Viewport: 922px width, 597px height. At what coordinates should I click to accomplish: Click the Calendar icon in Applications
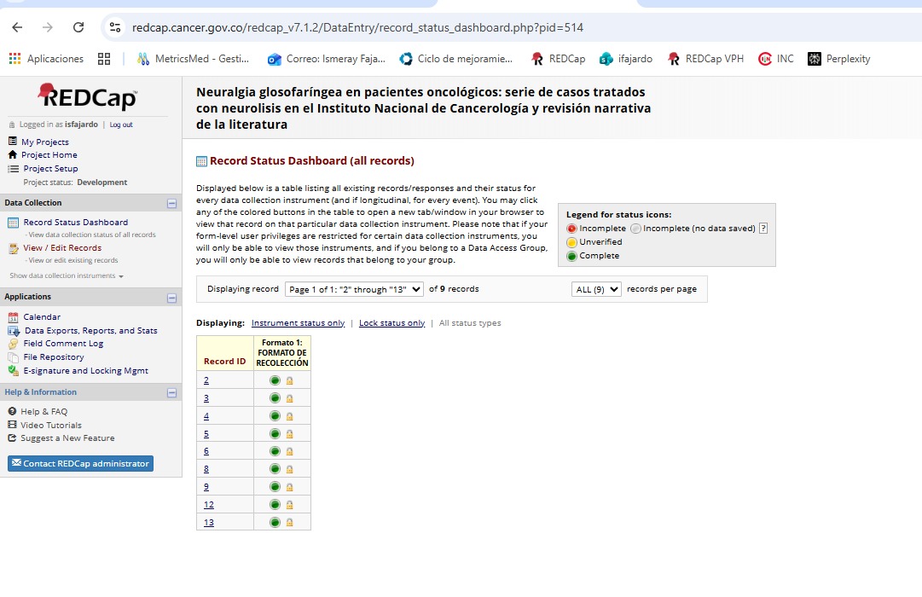(13, 317)
